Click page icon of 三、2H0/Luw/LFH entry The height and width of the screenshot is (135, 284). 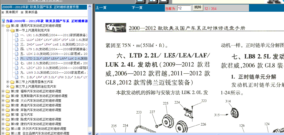coord(17,44)
